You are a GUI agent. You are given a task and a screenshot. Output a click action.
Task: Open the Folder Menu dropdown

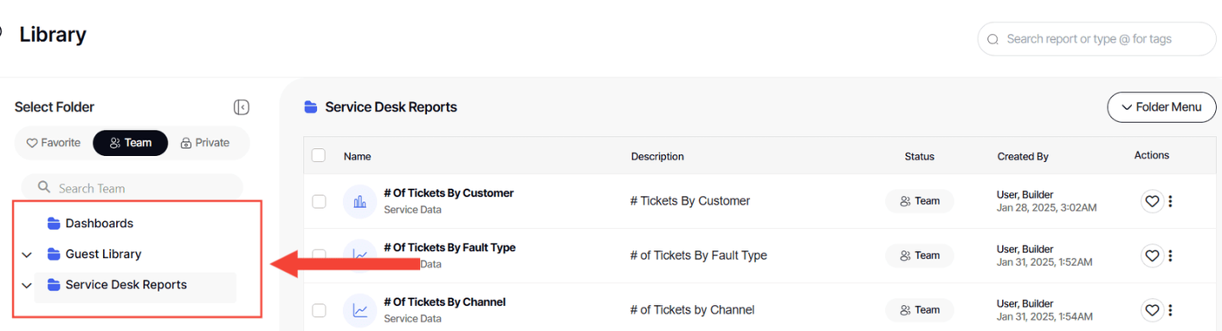click(x=1162, y=107)
